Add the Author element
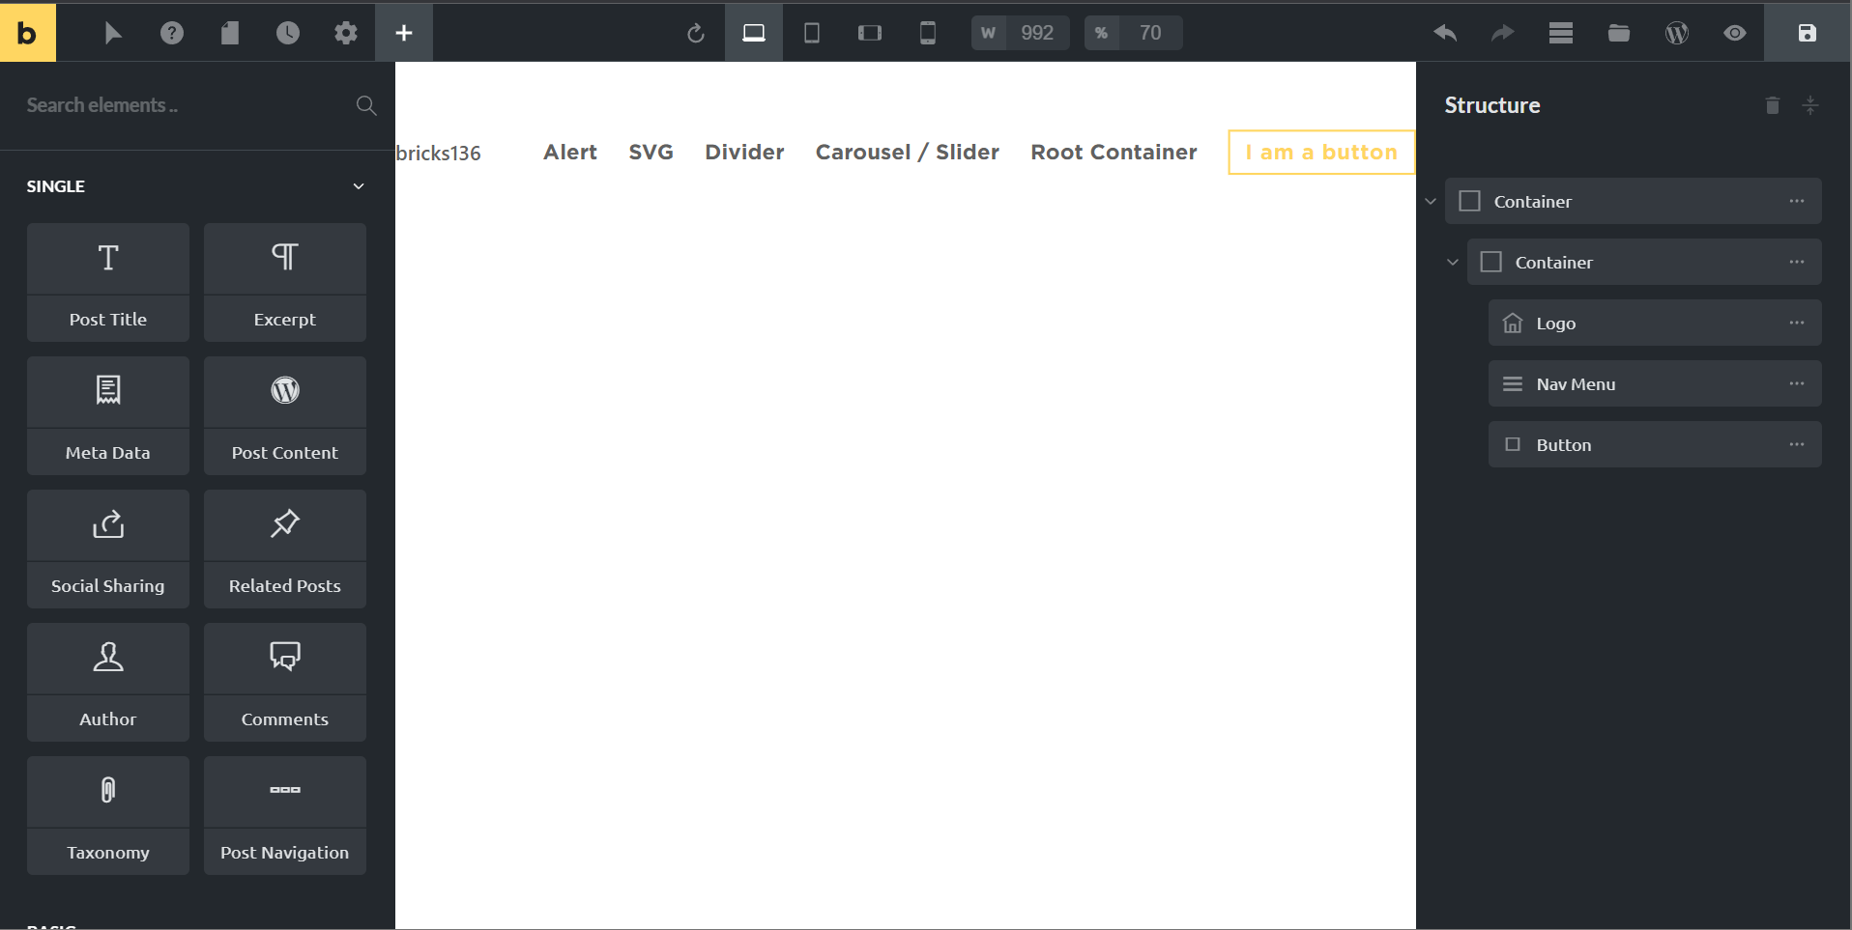Viewport: 1852px width, 930px height. pyautogui.click(x=108, y=682)
